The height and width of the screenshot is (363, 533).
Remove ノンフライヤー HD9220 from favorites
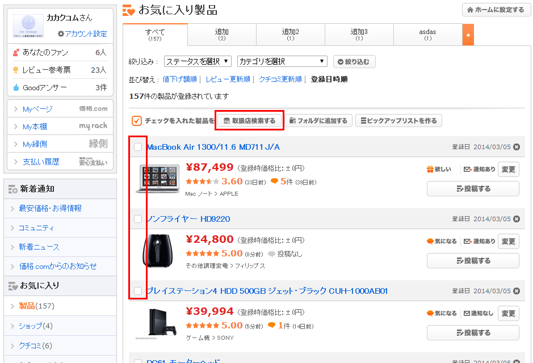click(x=517, y=219)
